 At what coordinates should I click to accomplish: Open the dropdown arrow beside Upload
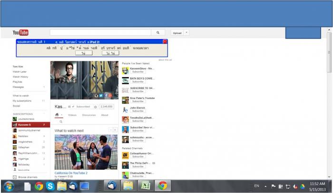pos(186,33)
